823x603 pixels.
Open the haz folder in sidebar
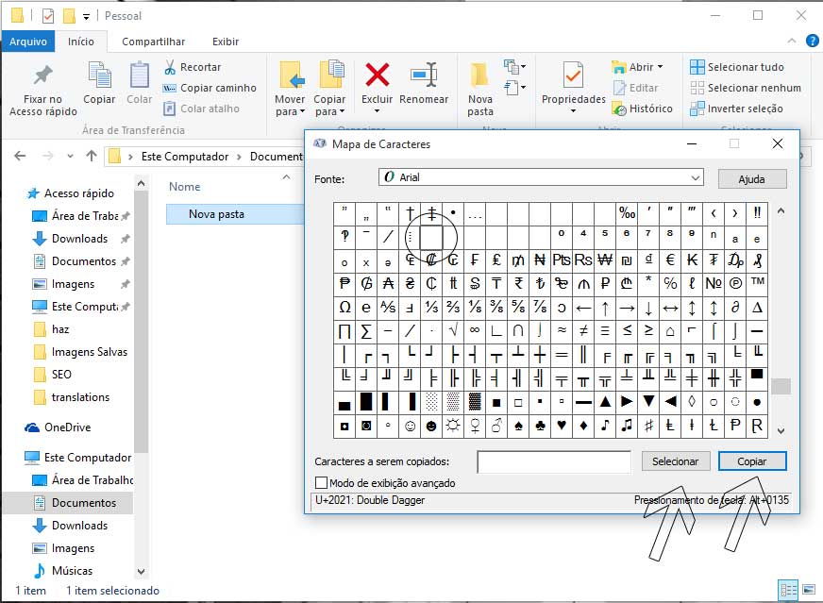tap(60, 329)
